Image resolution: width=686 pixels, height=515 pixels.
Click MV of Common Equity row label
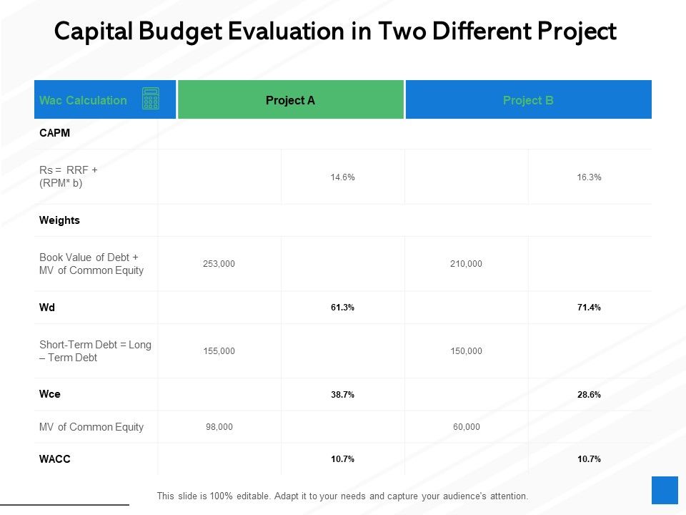coord(91,427)
